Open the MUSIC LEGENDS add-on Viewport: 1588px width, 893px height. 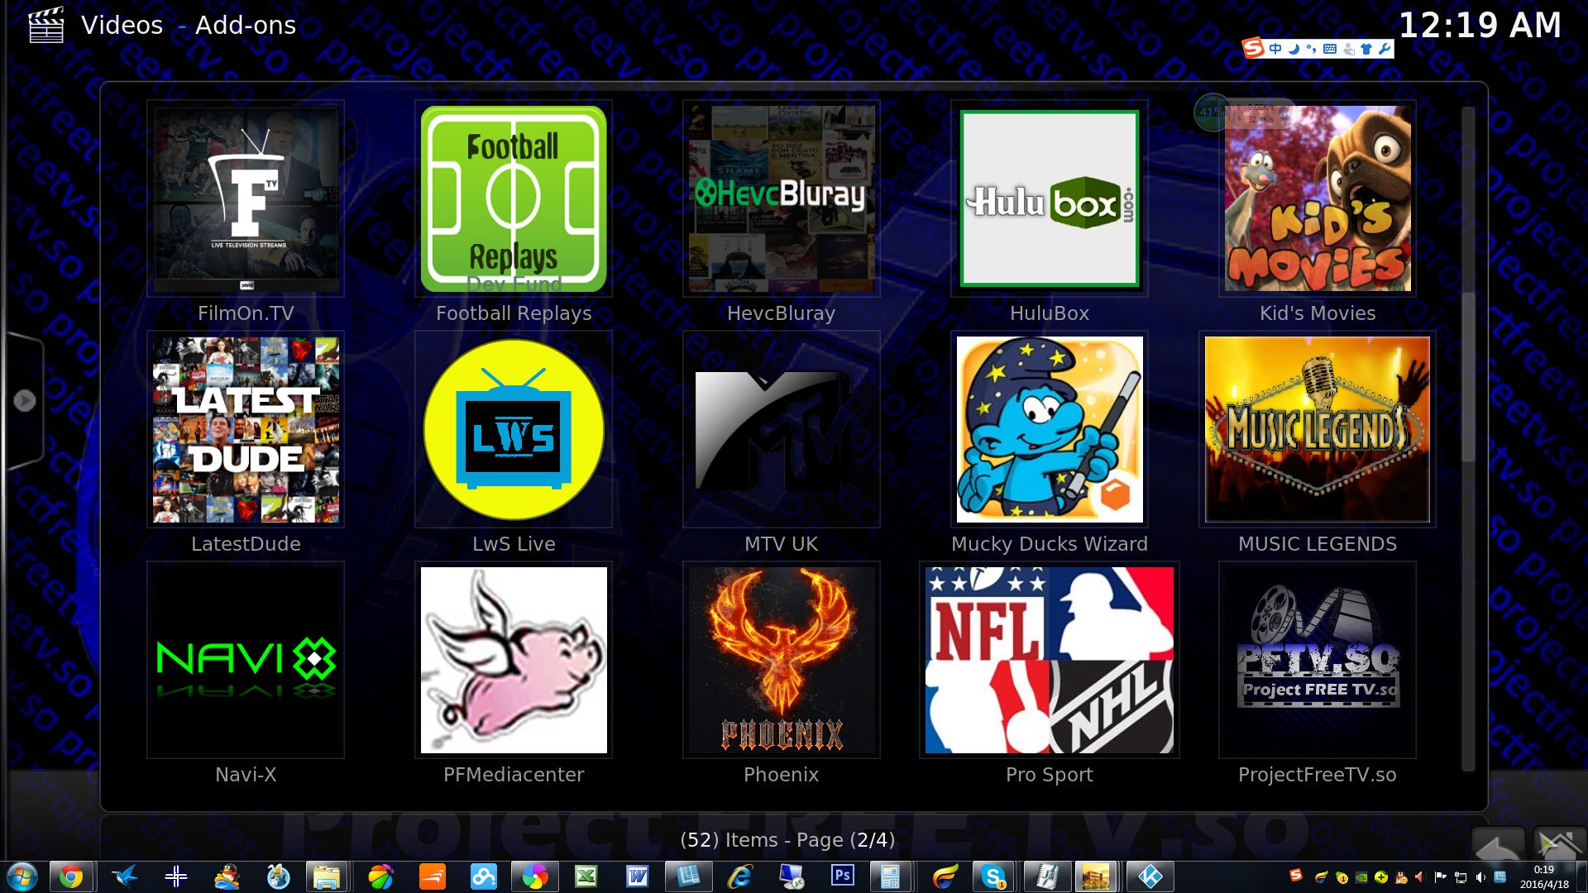(x=1318, y=429)
